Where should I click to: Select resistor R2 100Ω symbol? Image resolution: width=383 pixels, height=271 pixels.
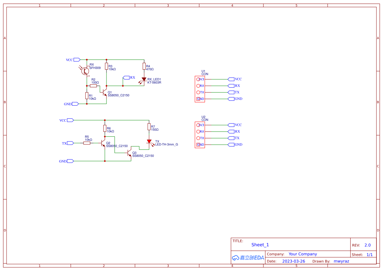(x=93, y=86)
